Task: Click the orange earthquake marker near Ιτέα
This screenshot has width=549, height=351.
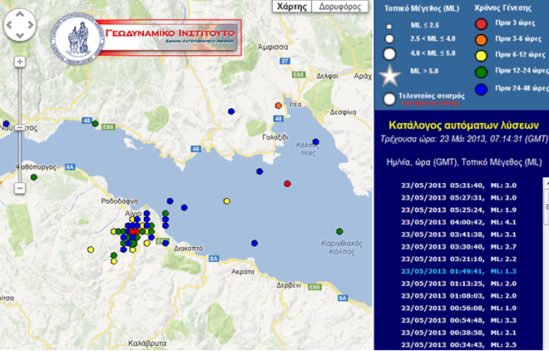Action: click(x=279, y=106)
